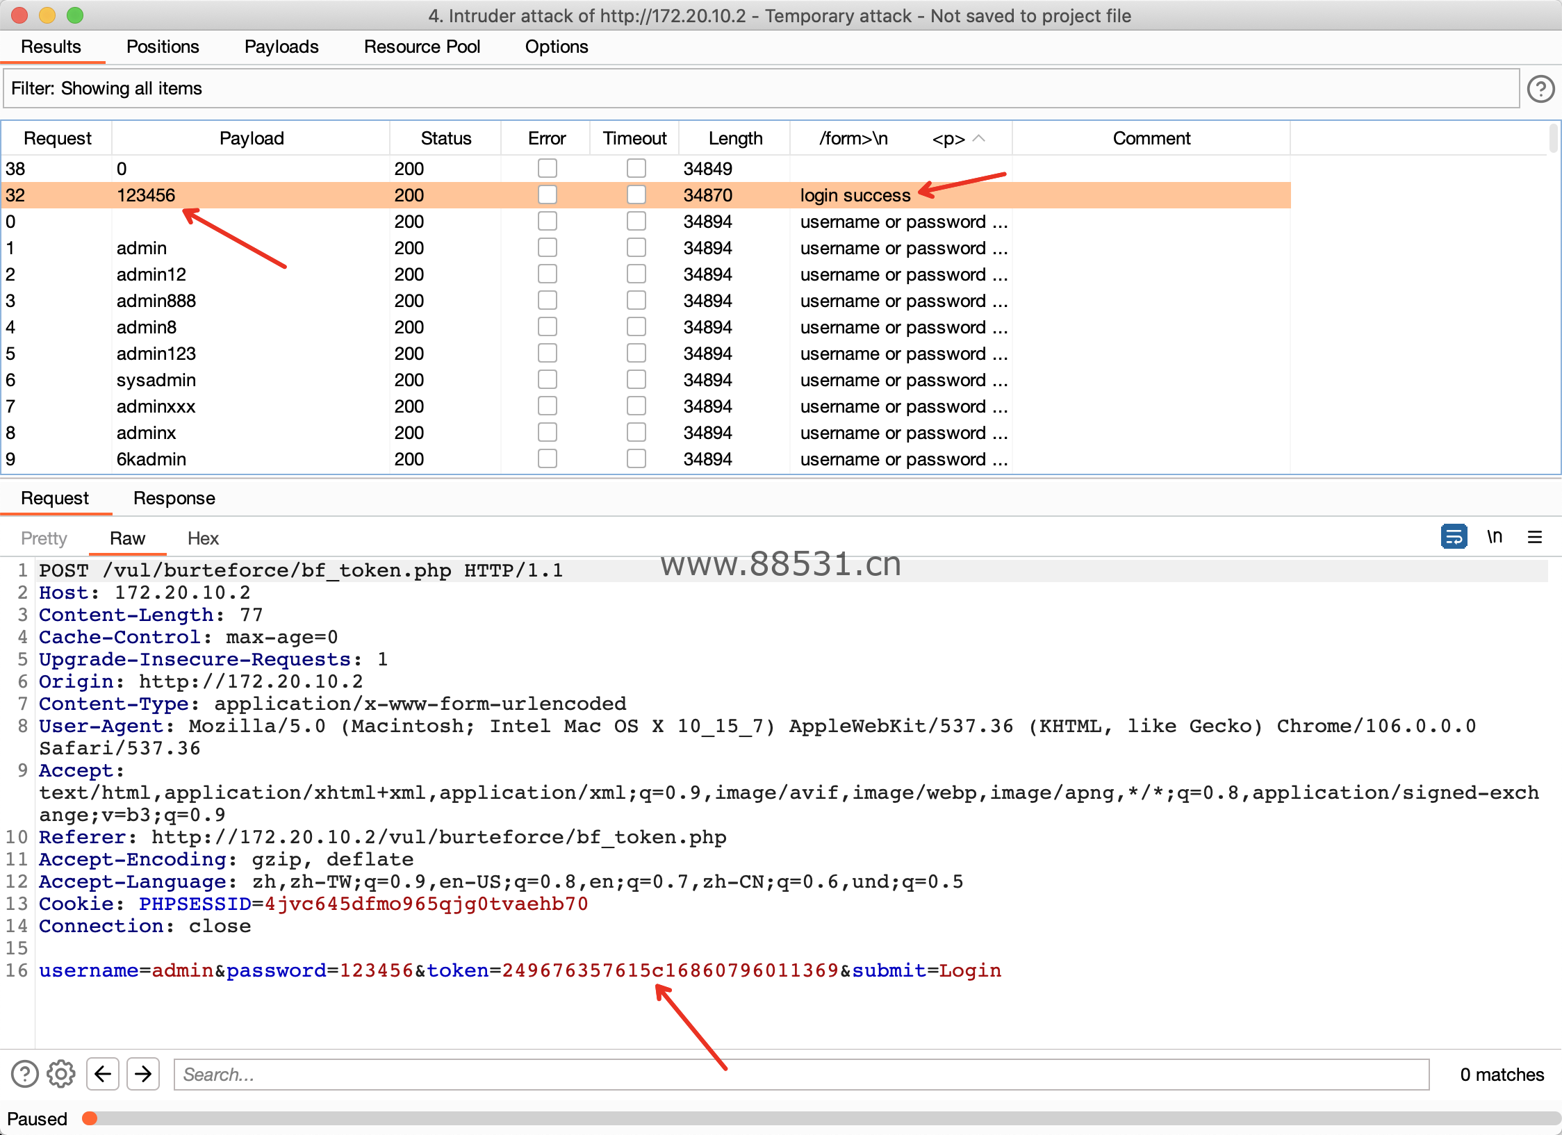The height and width of the screenshot is (1135, 1562).
Task: Go to next search match arrow
Action: coord(143,1074)
